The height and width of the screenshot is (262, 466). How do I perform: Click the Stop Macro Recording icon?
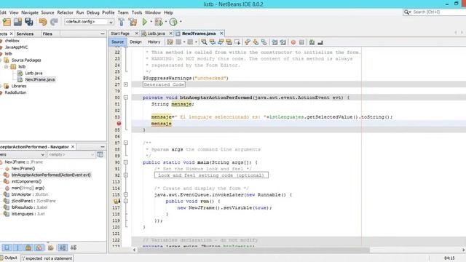point(301,42)
